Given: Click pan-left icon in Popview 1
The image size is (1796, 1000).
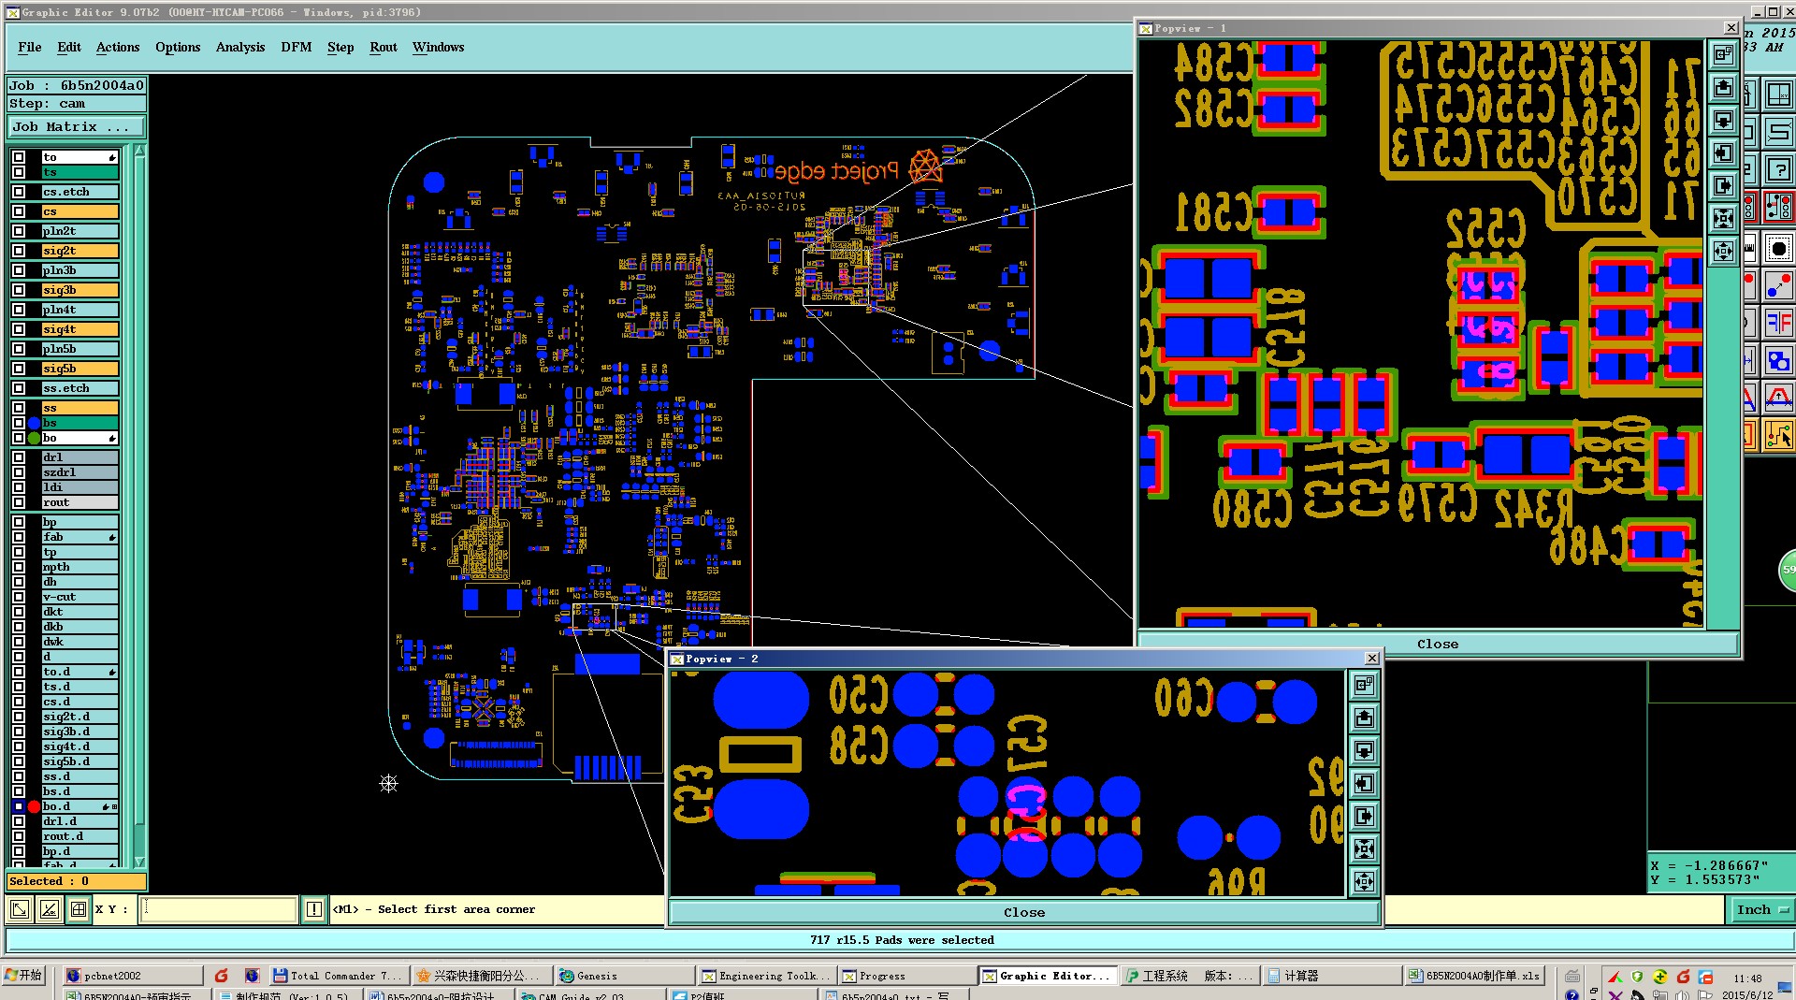Looking at the screenshot, I should (x=1723, y=153).
